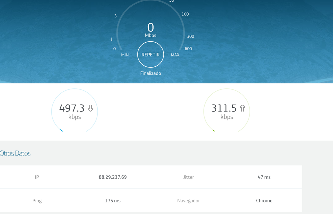The height and width of the screenshot is (214, 333).
Task: Click the Jitter value 47 ms
Action: [264, 177]
